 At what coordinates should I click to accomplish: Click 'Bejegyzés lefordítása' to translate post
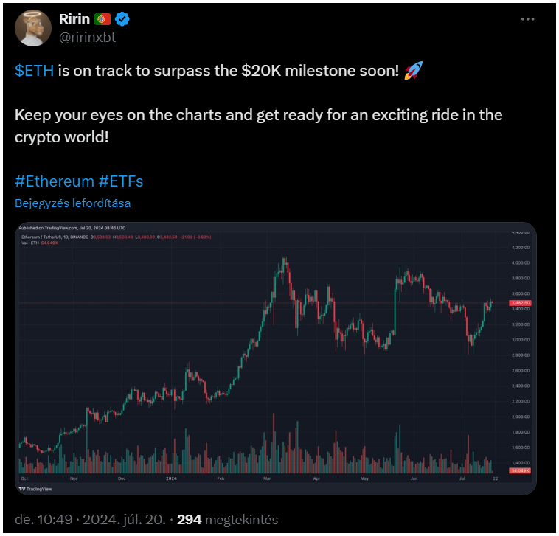73,203
